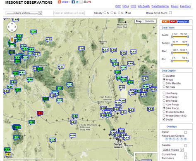Switch map to Satellite view
Image resolution: width=196 pixels, height=161 pixels.
(x=150, y=21)
